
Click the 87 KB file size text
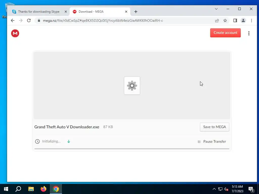[x=108, y=127]
